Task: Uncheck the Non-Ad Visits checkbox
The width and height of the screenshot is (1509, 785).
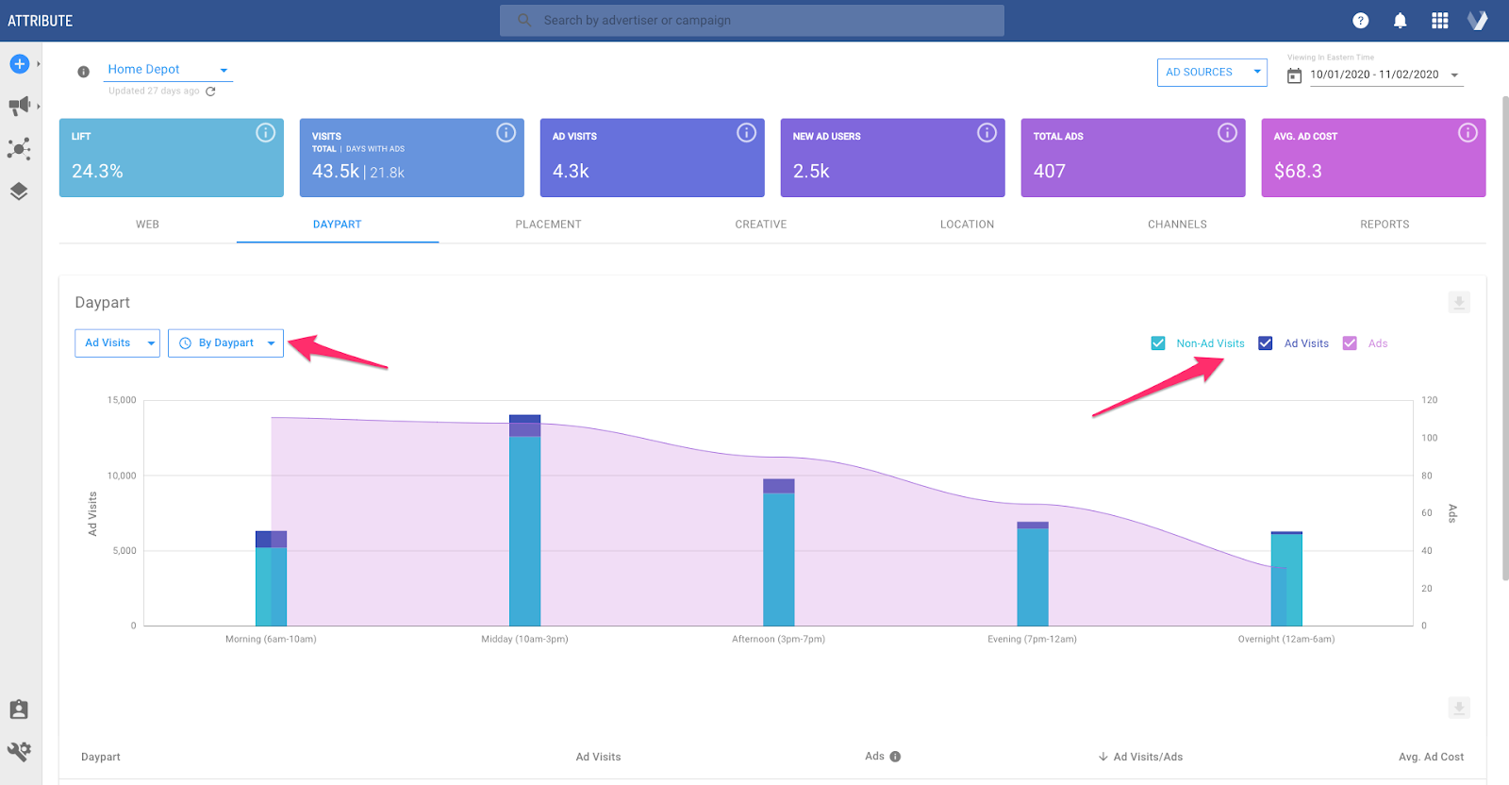Action: pos(1158,343)
